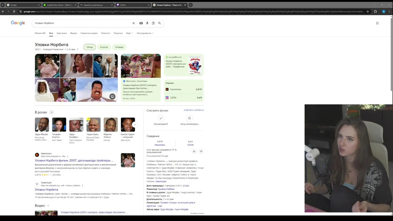This screenshot has width=393, height=221.
Task: Open the tab search chevron in the browser
Action: point(2,5)
